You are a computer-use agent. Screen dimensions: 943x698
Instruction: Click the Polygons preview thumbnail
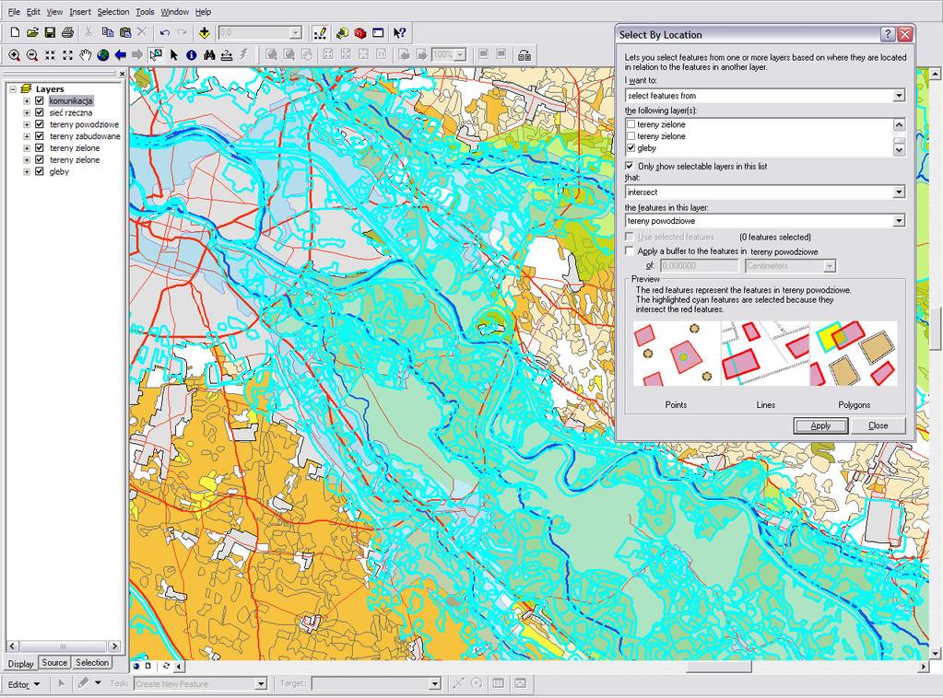(854, 354)
